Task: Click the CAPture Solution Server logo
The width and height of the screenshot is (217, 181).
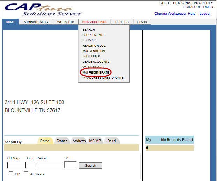Action: 43,9
